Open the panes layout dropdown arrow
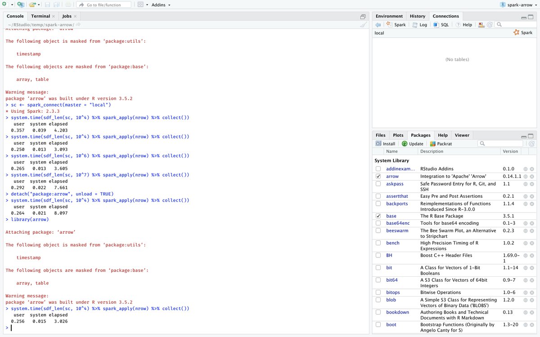This screenshot has height=337, width=540. 147,5
